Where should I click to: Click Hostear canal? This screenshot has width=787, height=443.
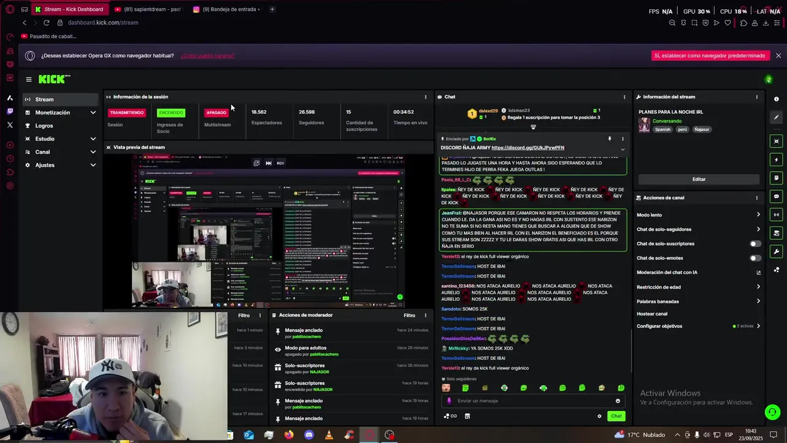coord(652,314)
